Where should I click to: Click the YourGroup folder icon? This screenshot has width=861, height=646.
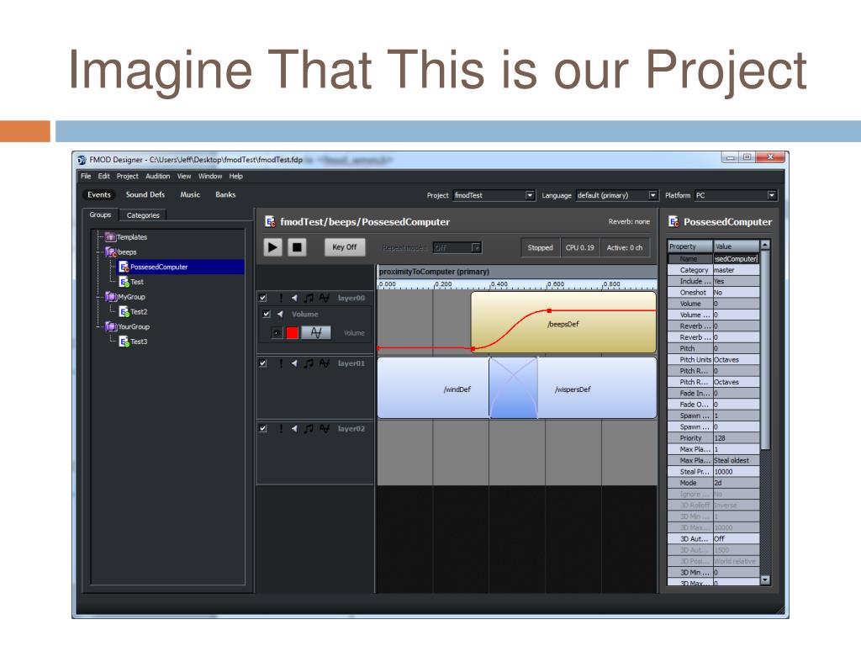click(111, 326)
